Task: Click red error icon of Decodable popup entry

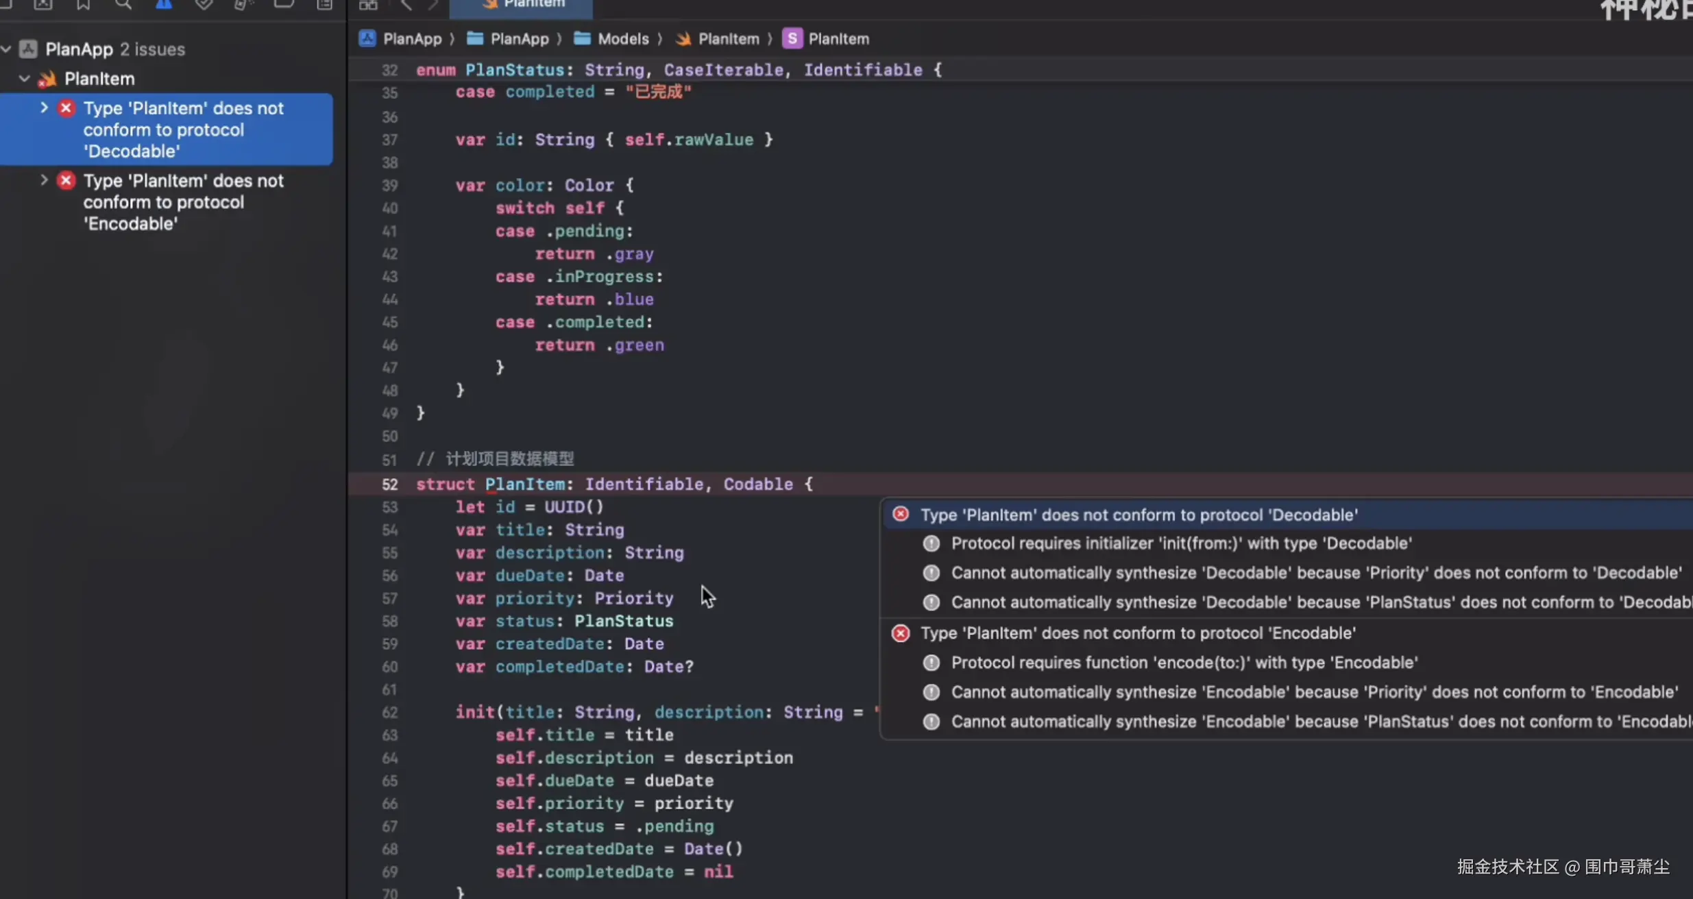Action: point(901,514)
